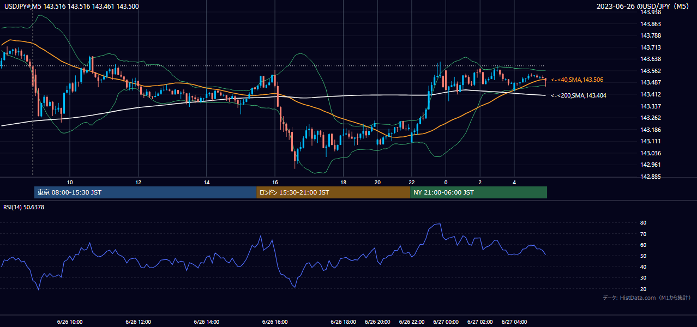
Task: Click the 6/27 00:00 date label
Action: click(x=446, y=322)
